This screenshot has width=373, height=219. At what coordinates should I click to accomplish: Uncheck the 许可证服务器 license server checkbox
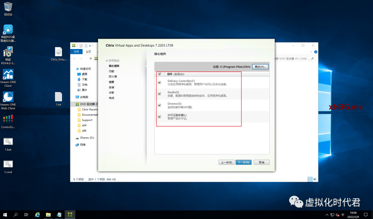tap(159, 117)
